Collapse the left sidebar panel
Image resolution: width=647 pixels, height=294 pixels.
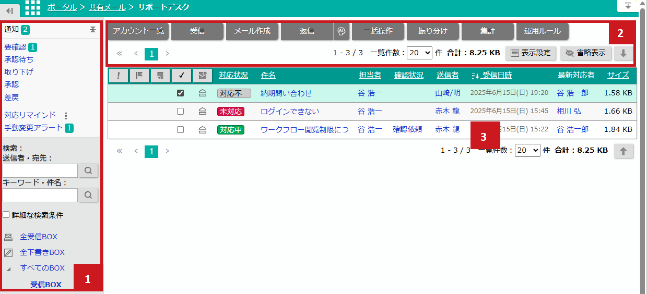coord(9,10)
